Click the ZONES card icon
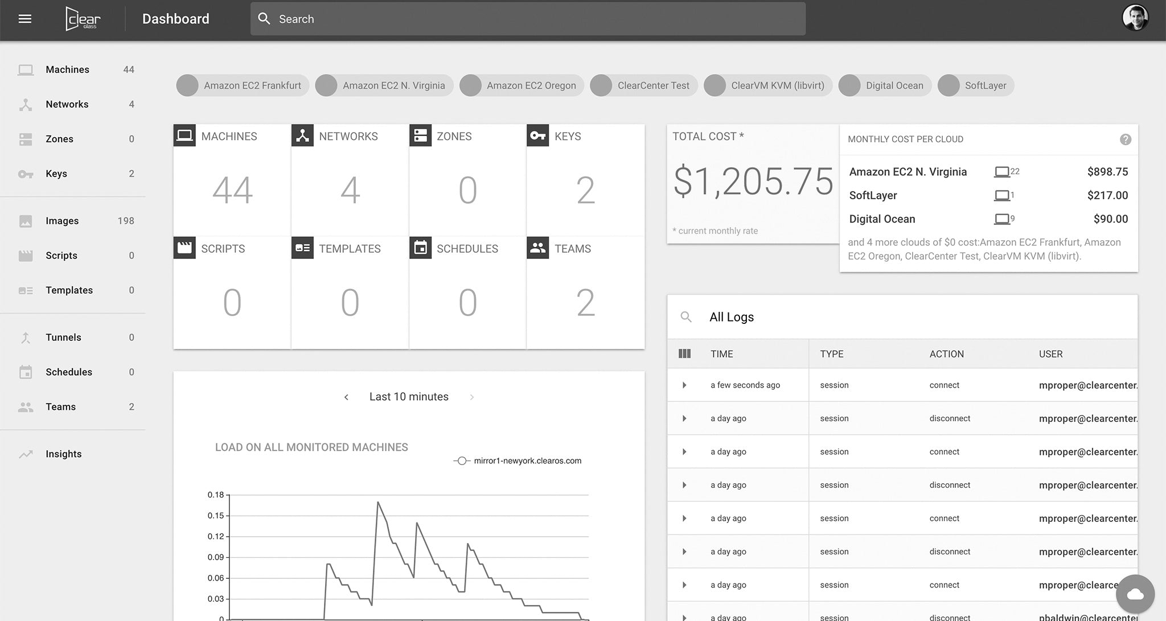The width and height of the screenshot is (1166, 621). tap(420, 135)
